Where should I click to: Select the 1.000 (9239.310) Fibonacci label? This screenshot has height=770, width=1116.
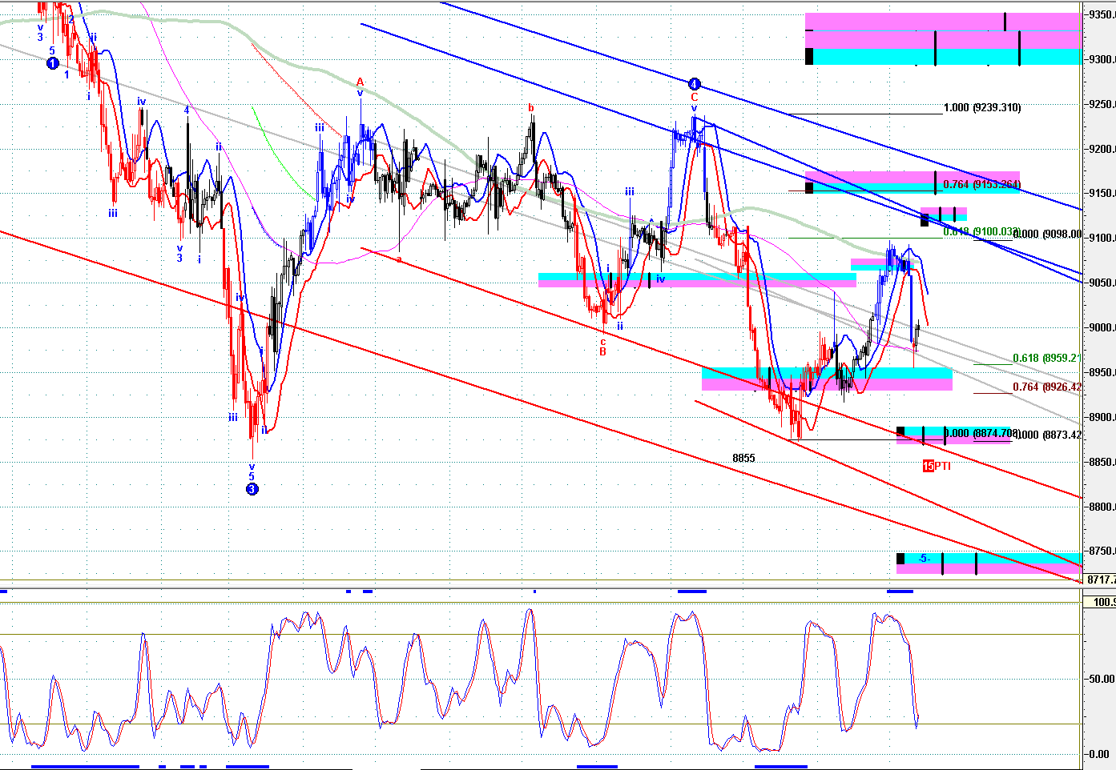pos(982,107)
